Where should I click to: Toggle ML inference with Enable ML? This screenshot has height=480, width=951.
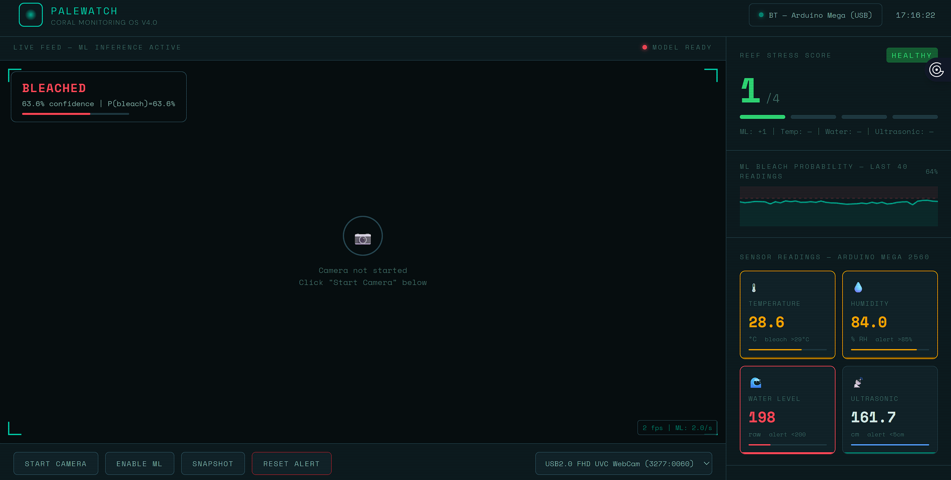pyautogui.click(x=139, y=463)
